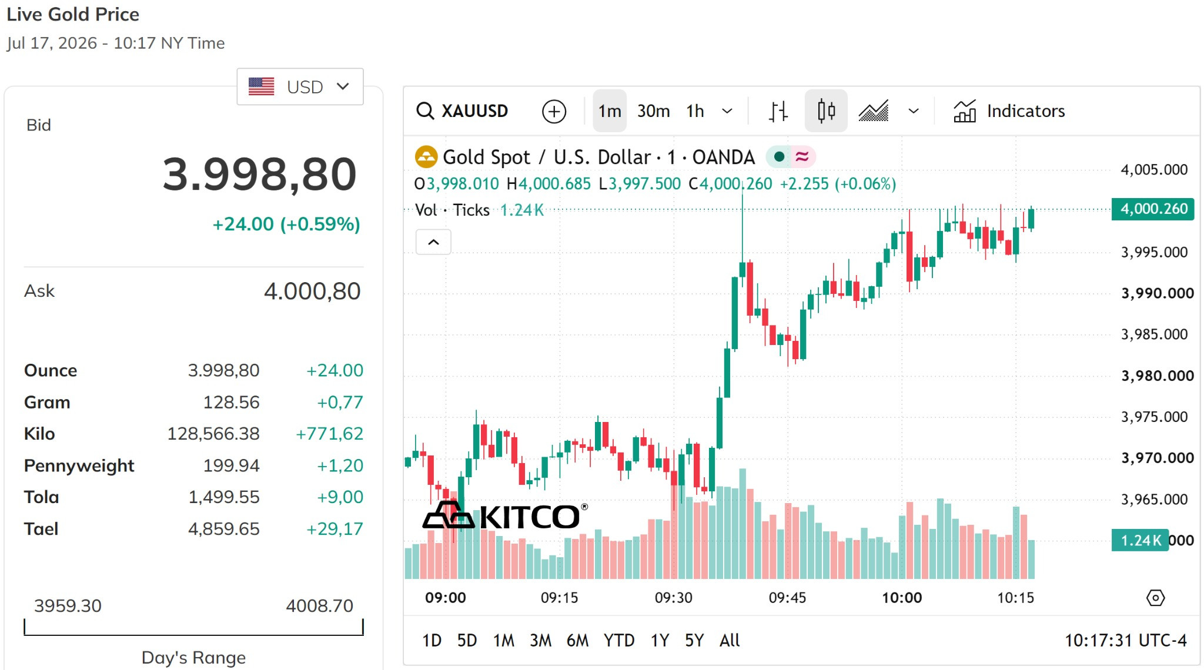This screenshot has width=1204, height=670.
Task: Open chart settings hexagon icon
Action: click(1155, 598)
